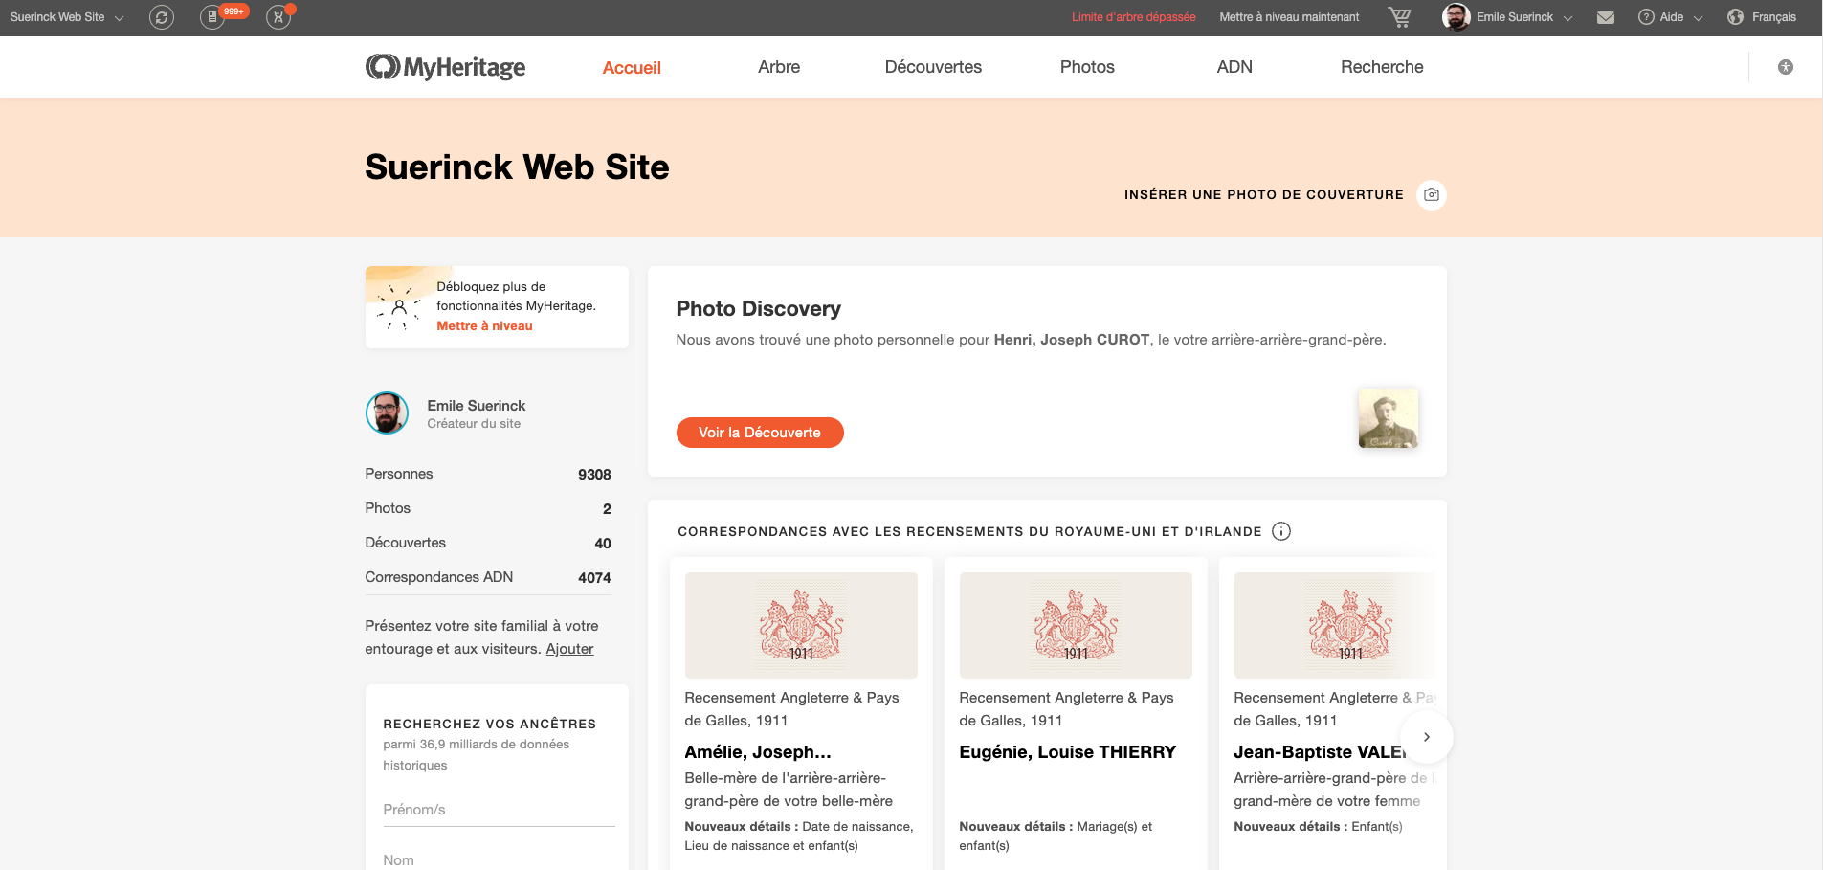Advance census carousel with the right arrow
1823x870 pixels.
[1426, 737]
